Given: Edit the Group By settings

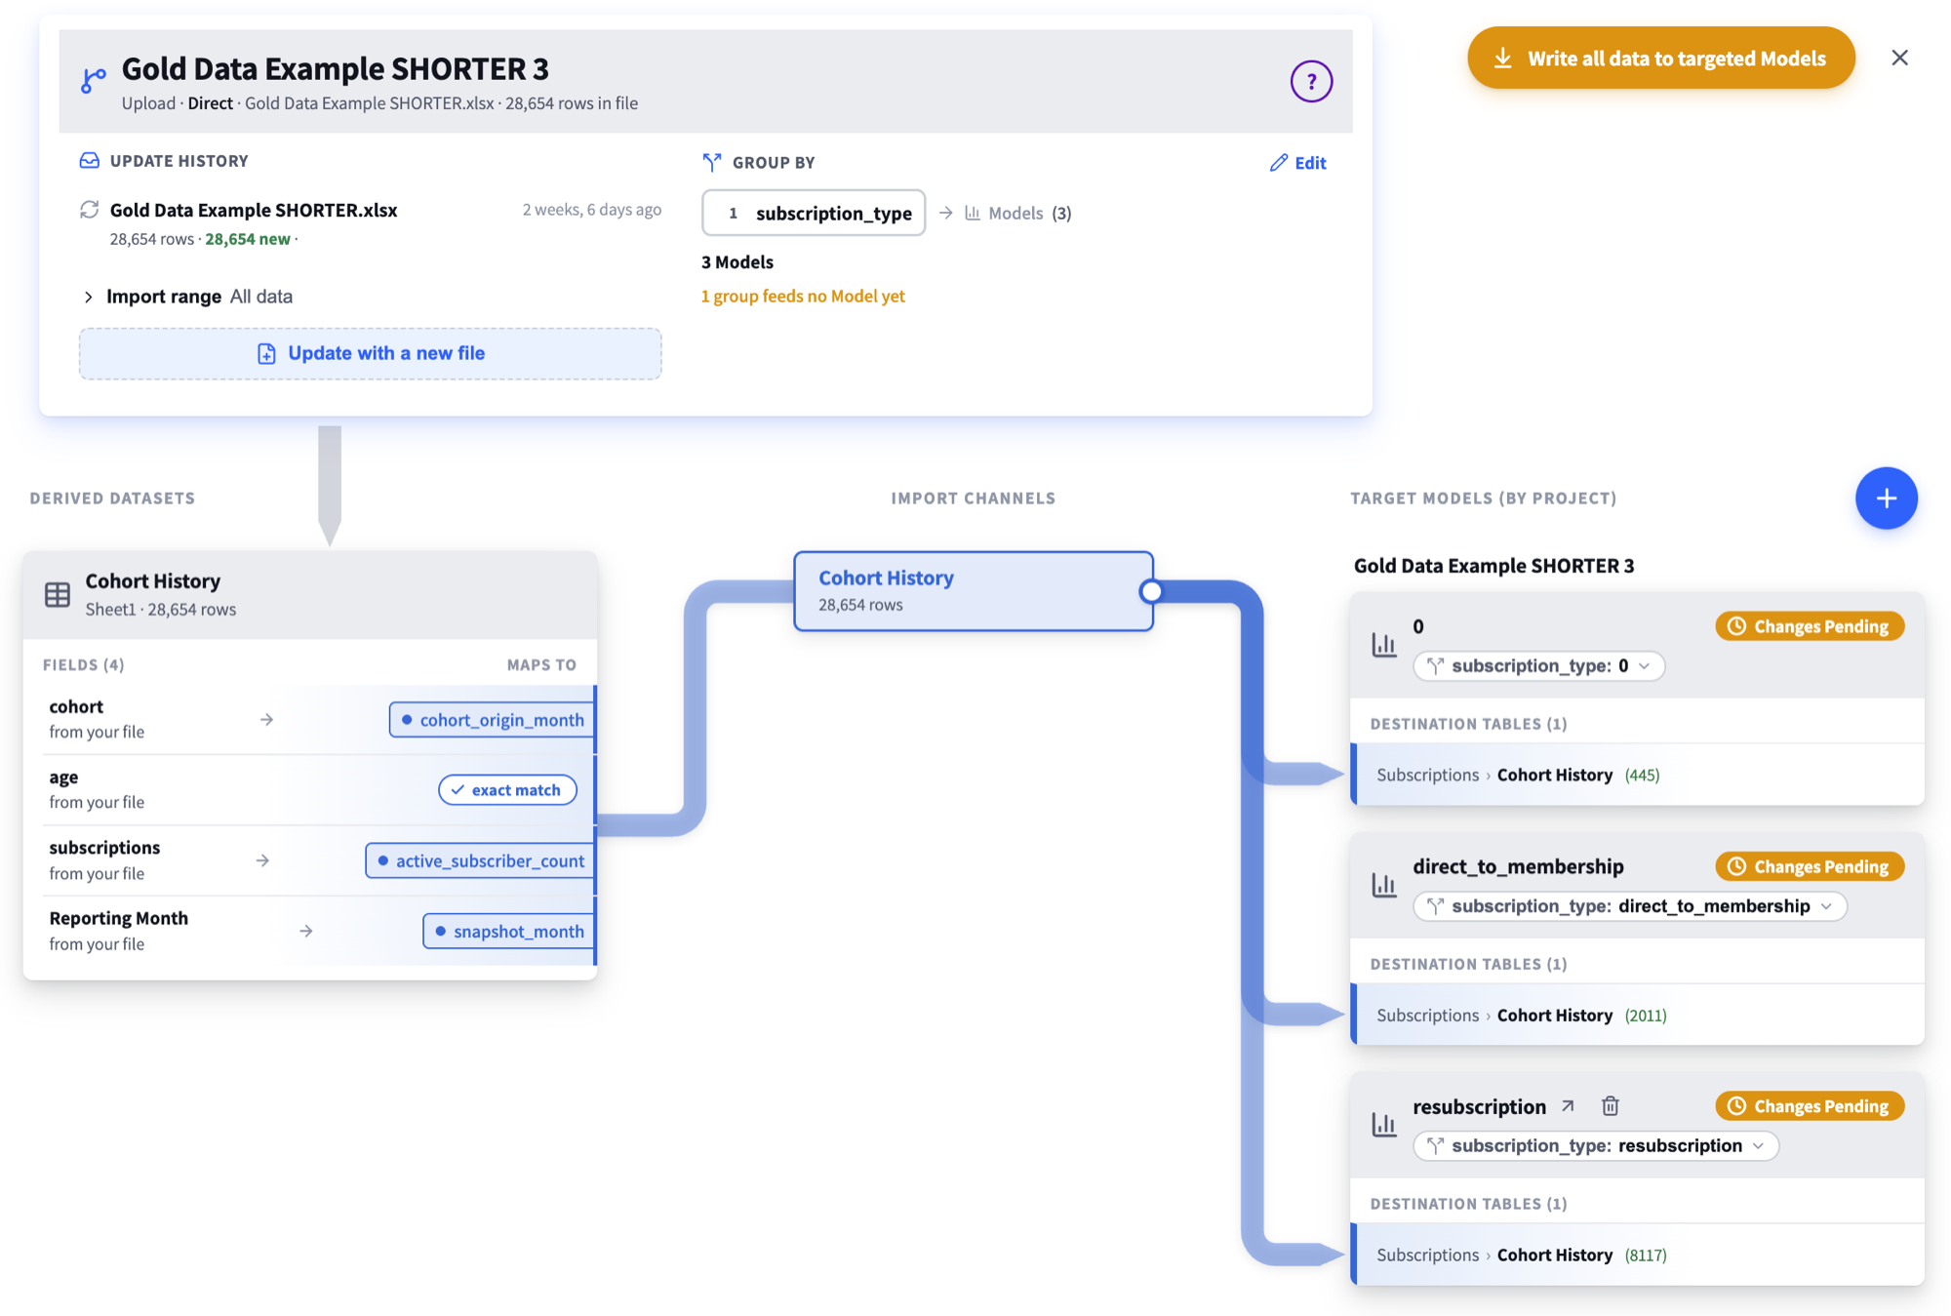Looking at the screenshot, I should [x=1297, y=163].
